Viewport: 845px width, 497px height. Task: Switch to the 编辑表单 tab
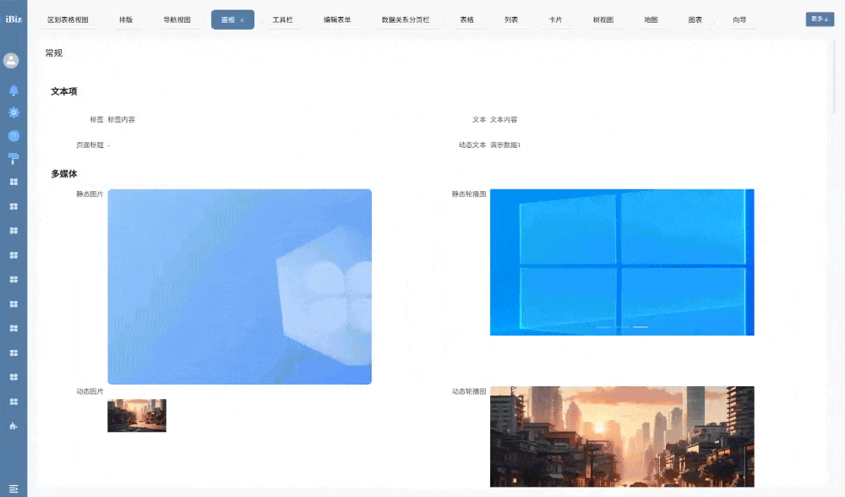337,20
